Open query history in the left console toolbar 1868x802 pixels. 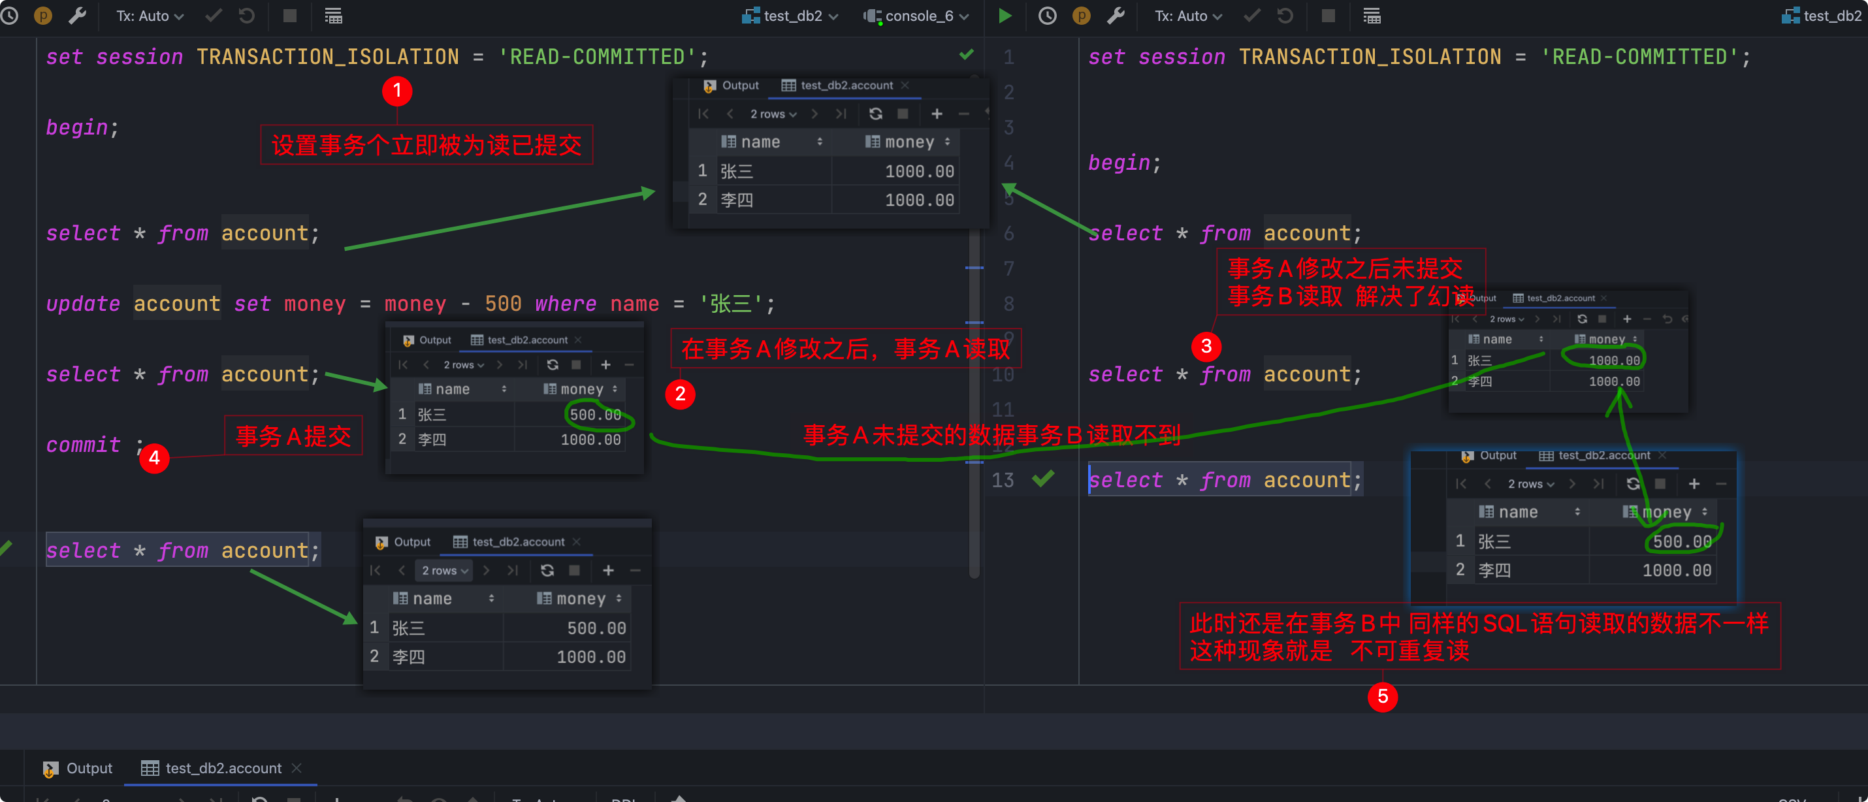click(9, 16)
